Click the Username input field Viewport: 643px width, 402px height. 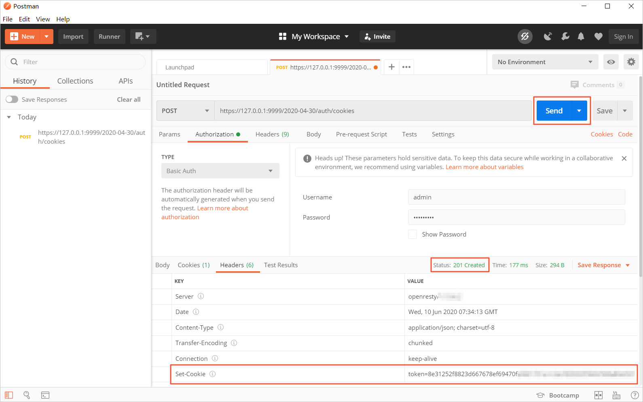pos(516,197)
